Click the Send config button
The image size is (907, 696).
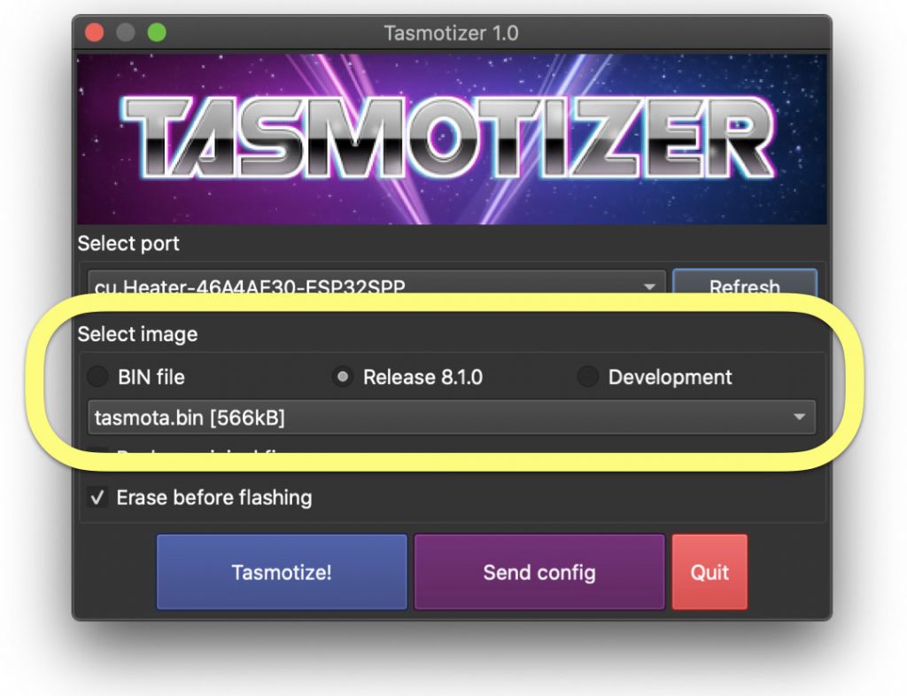[539, 572]
